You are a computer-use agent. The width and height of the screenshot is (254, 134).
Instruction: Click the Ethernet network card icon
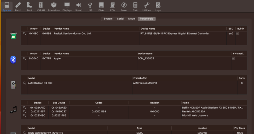(x=13, y=35)
